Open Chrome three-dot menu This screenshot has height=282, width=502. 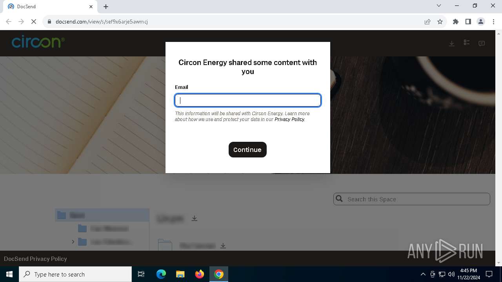pos(493,22)
